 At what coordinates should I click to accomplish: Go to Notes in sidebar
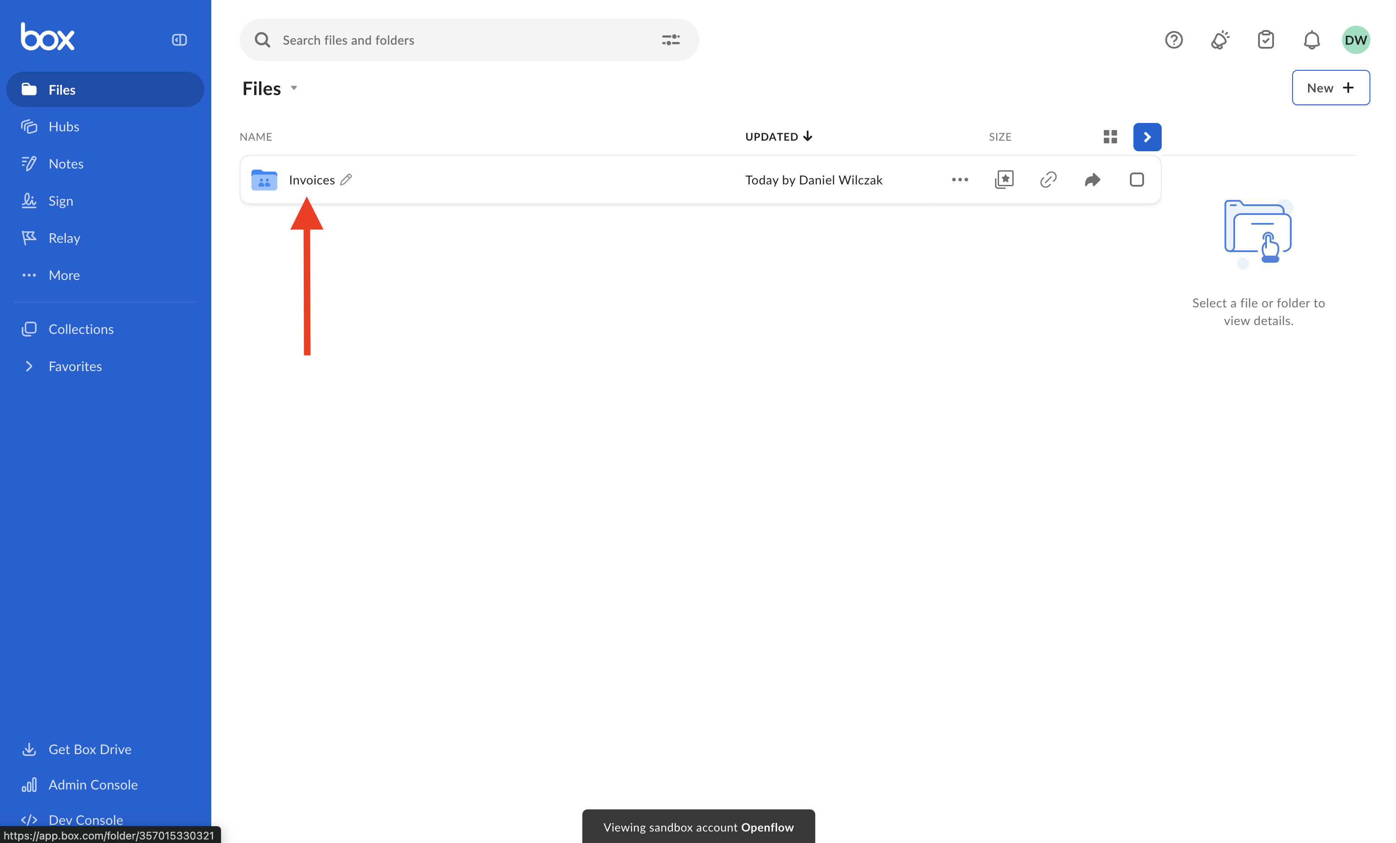coord(66,164)
